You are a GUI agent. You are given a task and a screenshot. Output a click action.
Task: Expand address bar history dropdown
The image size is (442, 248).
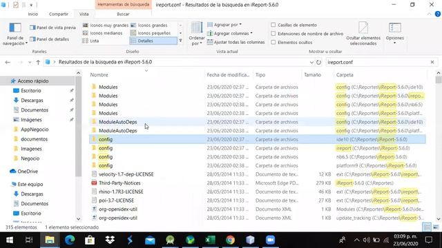coord(311,62)
